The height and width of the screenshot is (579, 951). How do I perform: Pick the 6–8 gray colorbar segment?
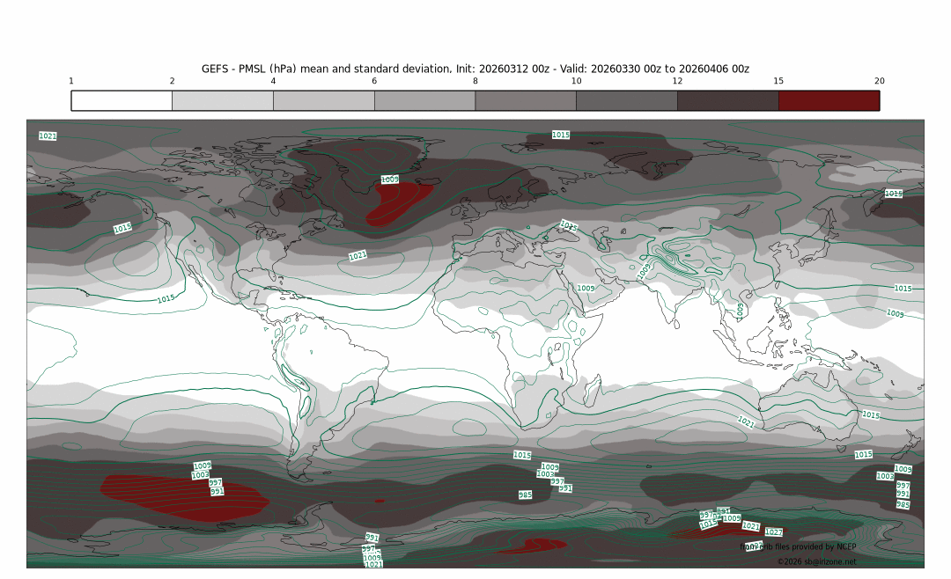(424, 100)
